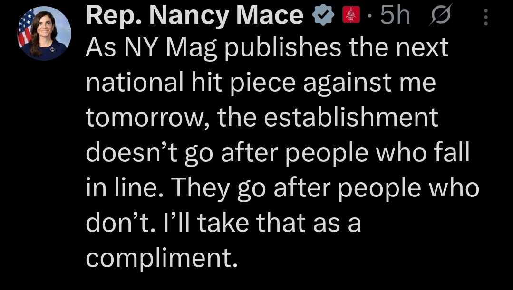Click the "Rep. Nancy Mace" display name
This screenshot has height=290, width=513.
(x=194, y=16)
